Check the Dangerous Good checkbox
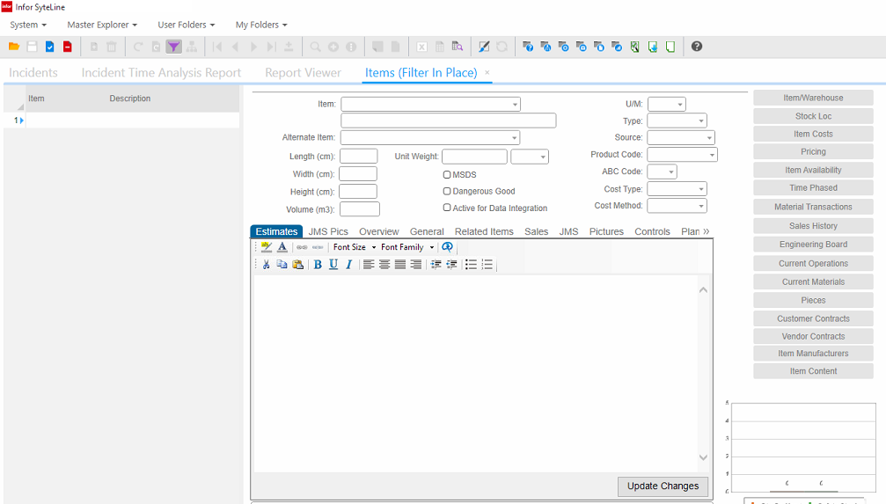The image size is (886, 504). click(447, 191)
